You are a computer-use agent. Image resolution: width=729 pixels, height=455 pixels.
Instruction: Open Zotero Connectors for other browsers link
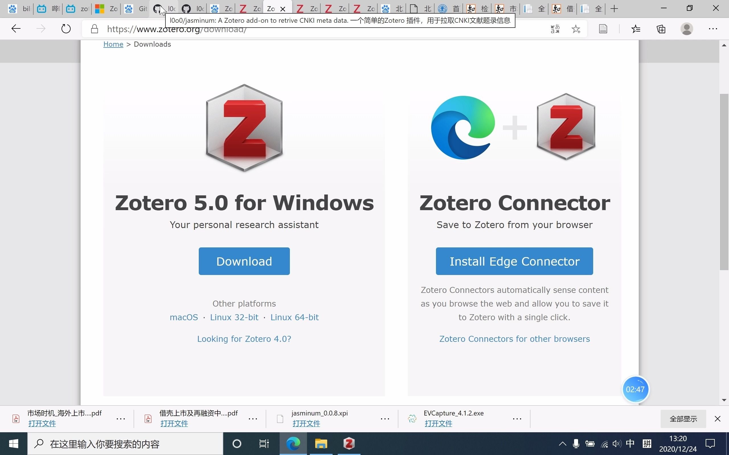(514, 338)
